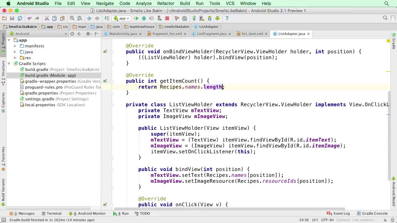Open the UTF-8 encoding selector
397x223 pixels.
click(328, 220)
